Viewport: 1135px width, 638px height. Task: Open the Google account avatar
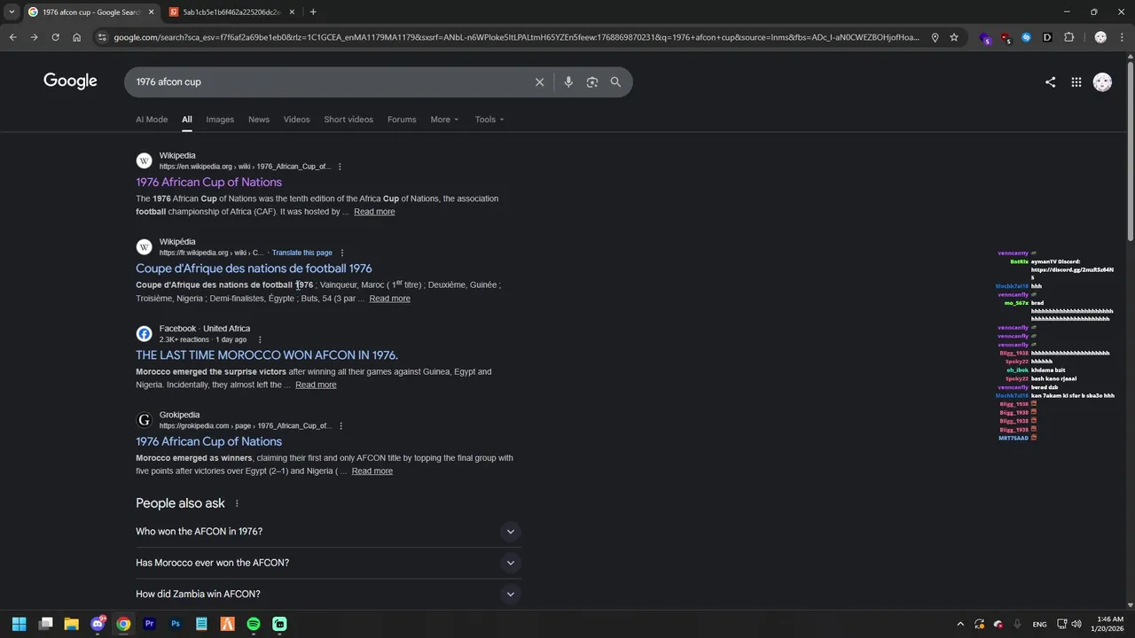point(1102,82)
